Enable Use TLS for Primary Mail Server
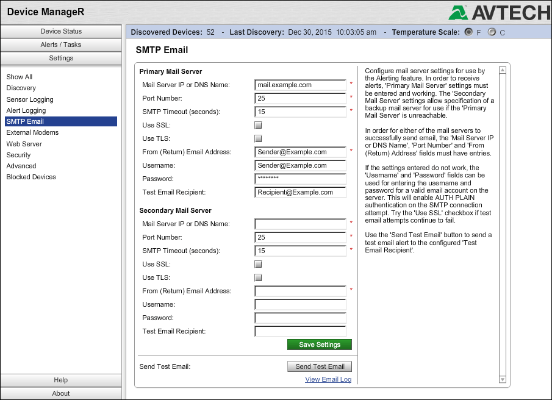 tap(257, 138)
